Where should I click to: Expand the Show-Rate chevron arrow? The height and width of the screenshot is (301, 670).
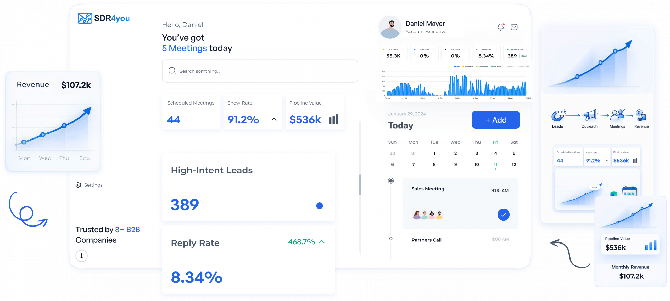[x=274, y=119]
